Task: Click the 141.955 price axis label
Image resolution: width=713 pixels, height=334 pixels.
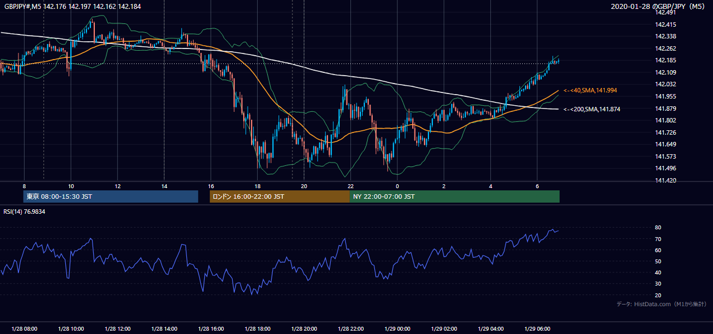Action: coord(665,96)
